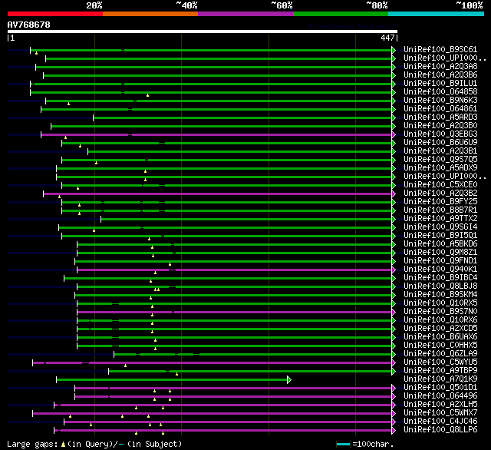The image size is (491, 450).
Task: Select the UniRef100_A5ARD3 label
Action: pos(440,117)
